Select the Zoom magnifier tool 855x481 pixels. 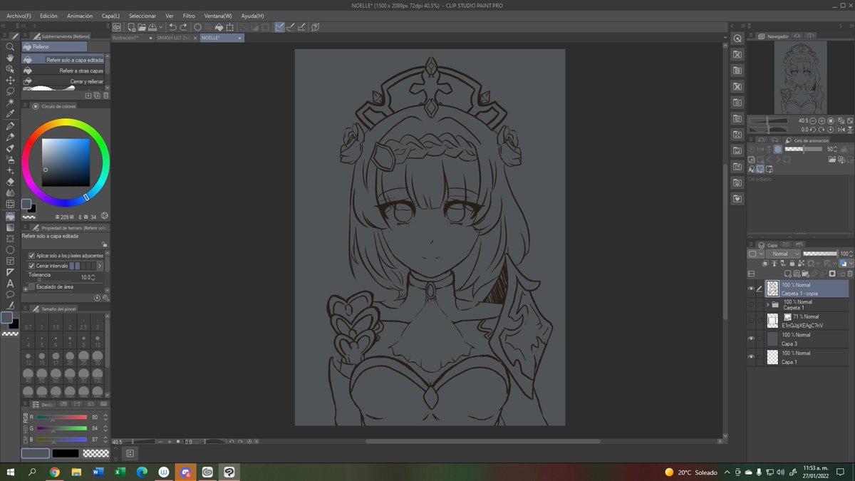10,46
